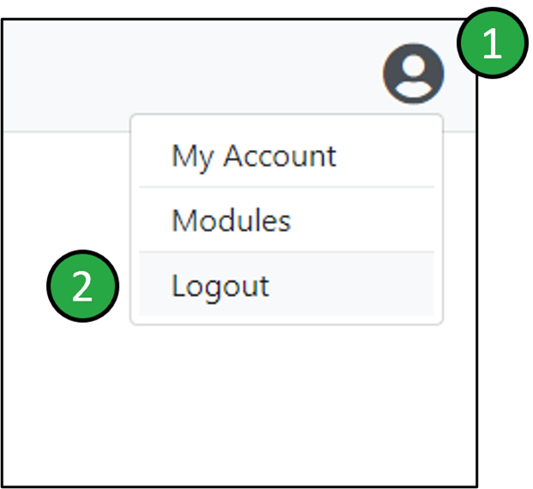533x489 pixels.
Task: Click the highlighted Logout row
Action: pyautogui.click(x=286, y=285)
